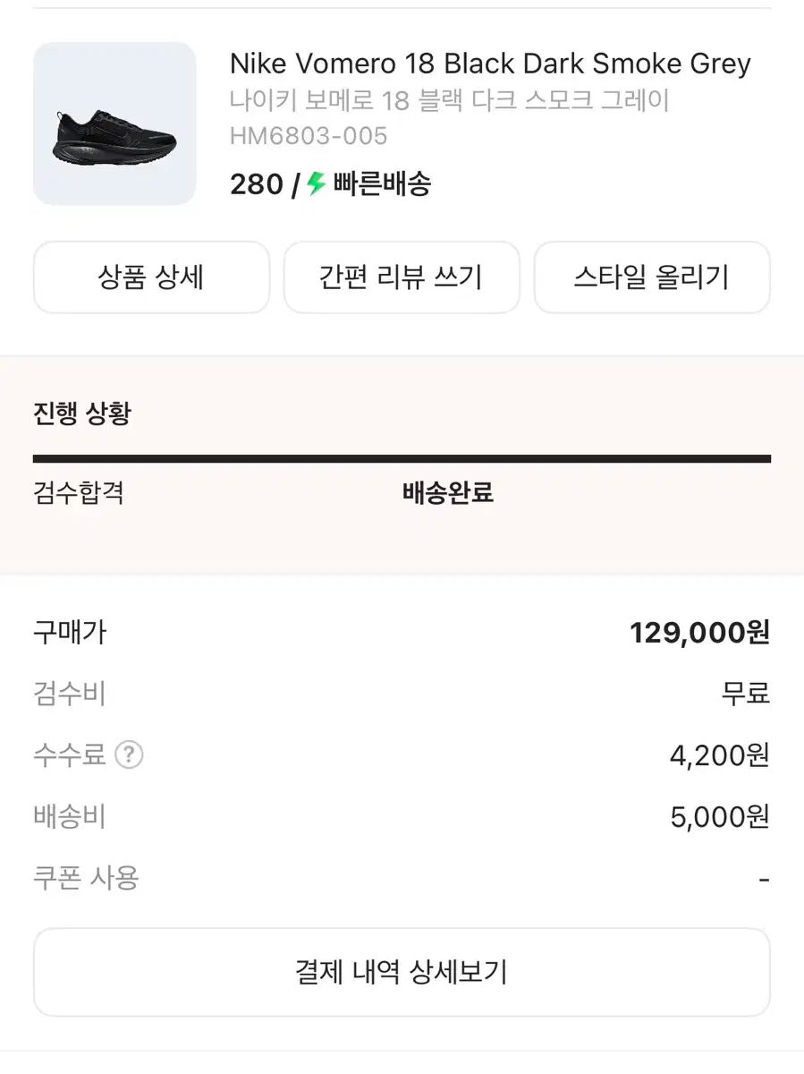Tap the green lightning fast-delivery icon
This screenshot has height=1074, width=804.
point(316,184)
